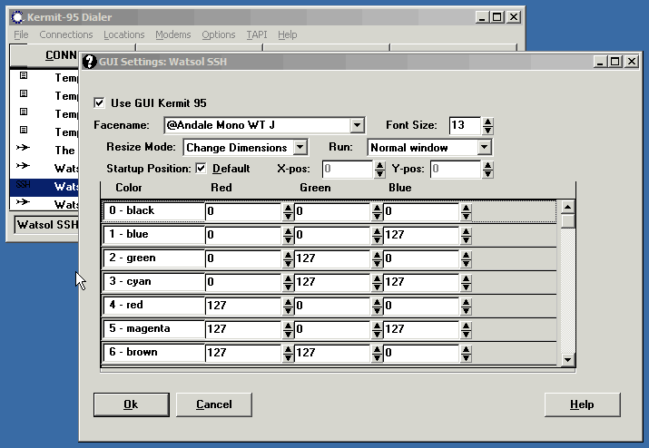This screenshot has width=649, height=448.
Task: Toggle Use GUI Kermit 95 checkbox
Action: coord(99,102)
